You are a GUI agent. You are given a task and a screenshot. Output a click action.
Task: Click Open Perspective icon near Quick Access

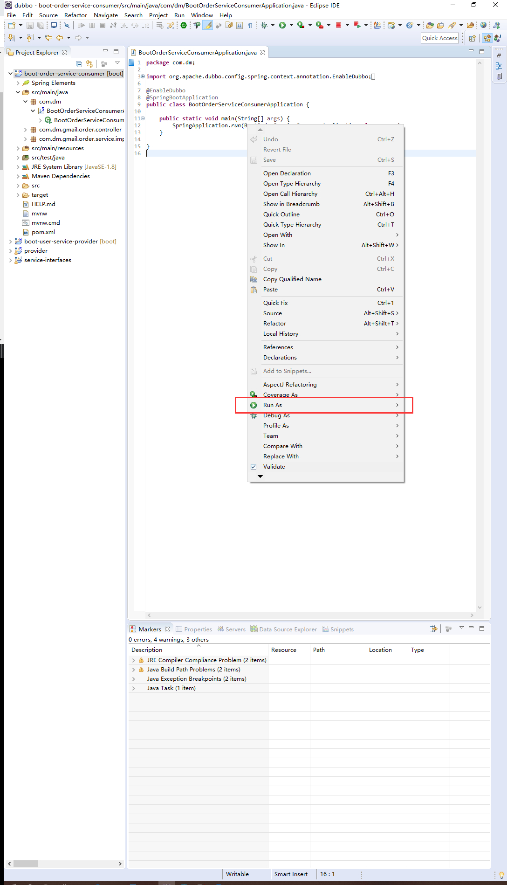click(473, 38)
